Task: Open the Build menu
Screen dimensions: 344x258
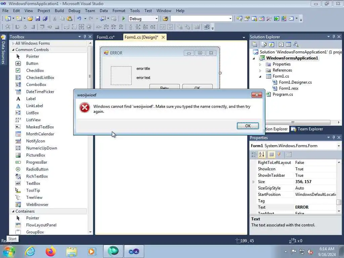Action: coord(59,11)
